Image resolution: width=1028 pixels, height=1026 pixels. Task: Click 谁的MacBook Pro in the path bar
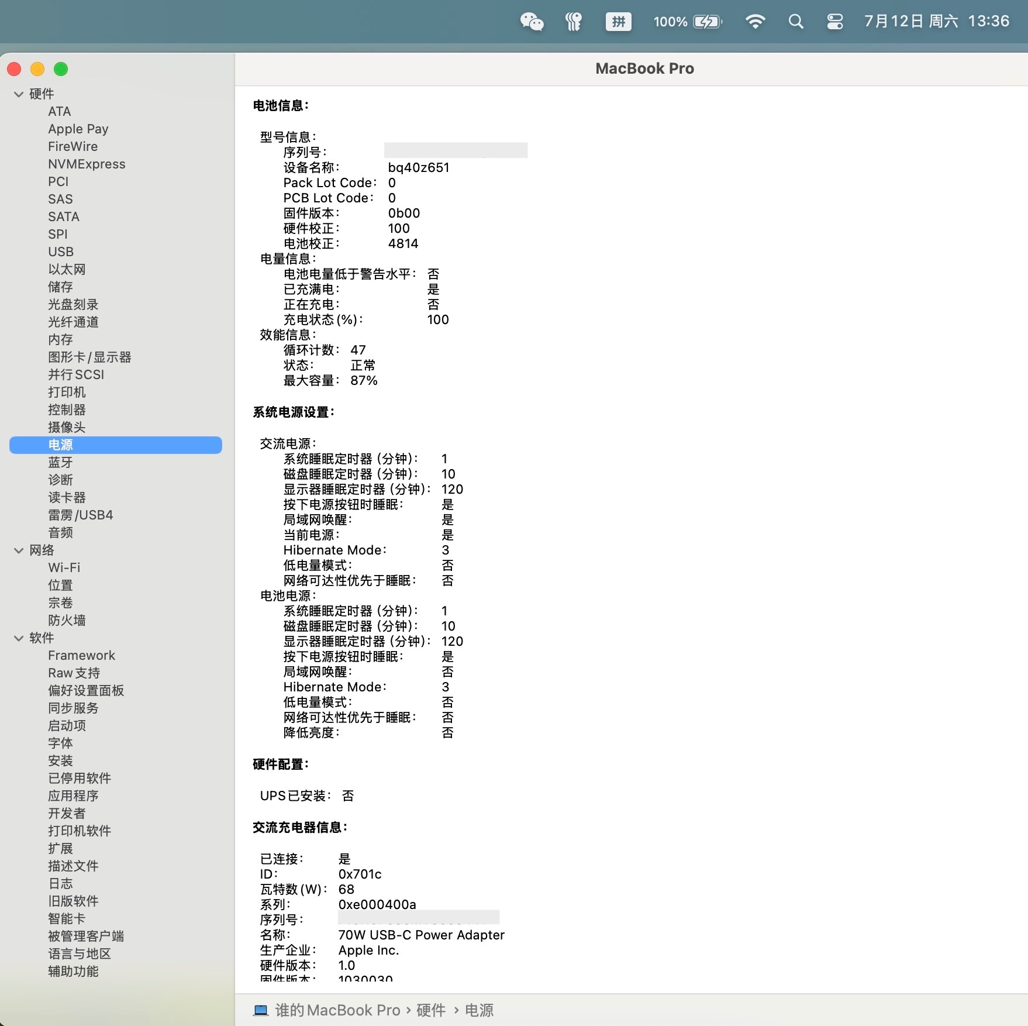337,1010
